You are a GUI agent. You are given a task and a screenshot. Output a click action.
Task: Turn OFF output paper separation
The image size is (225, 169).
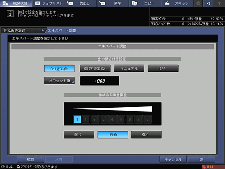[x=163, y=68]
